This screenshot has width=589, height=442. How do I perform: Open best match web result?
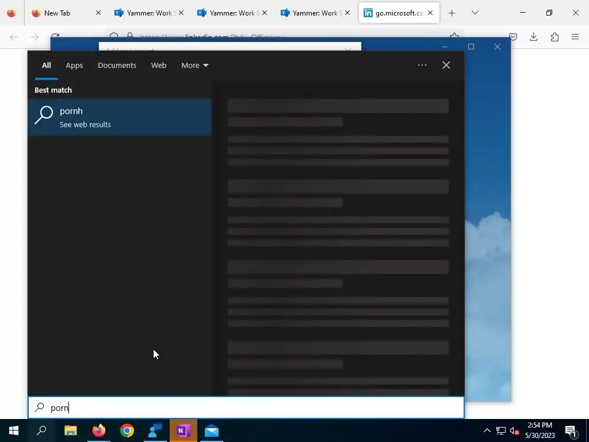[120, 117]
